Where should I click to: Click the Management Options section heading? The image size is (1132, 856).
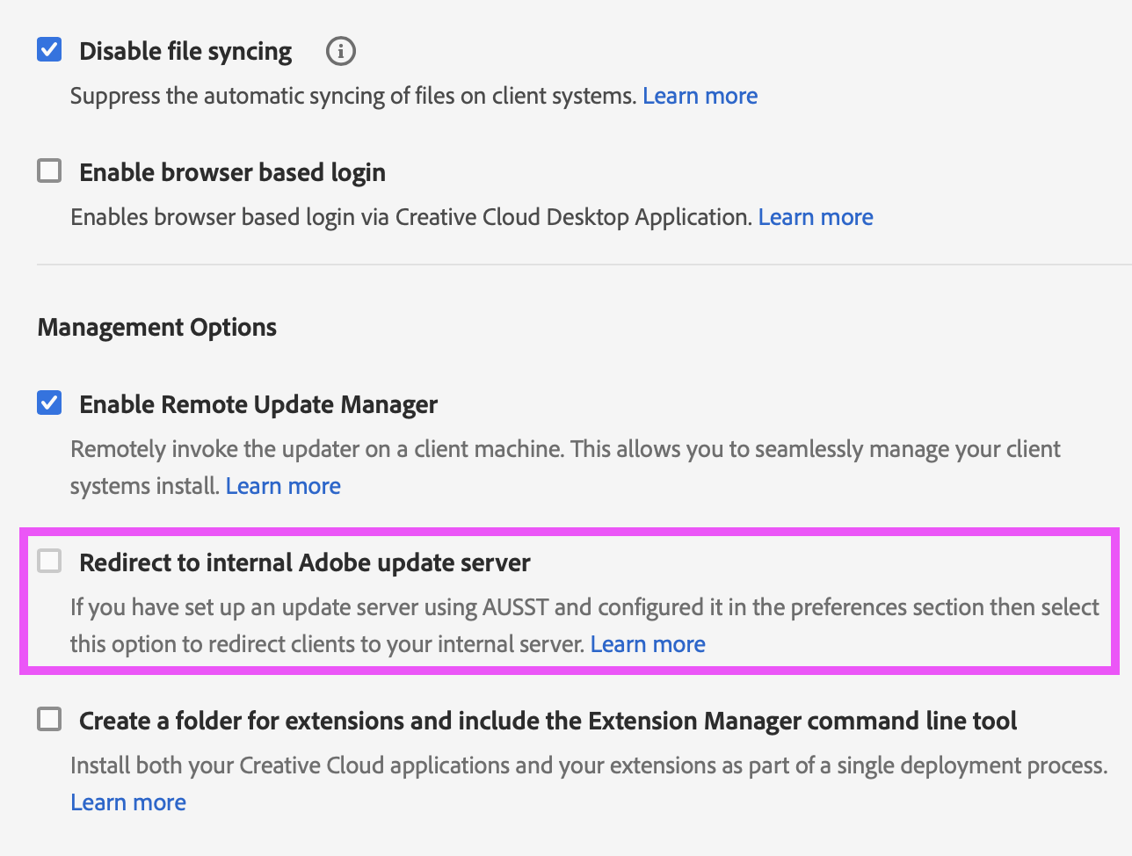coord(157,327)
